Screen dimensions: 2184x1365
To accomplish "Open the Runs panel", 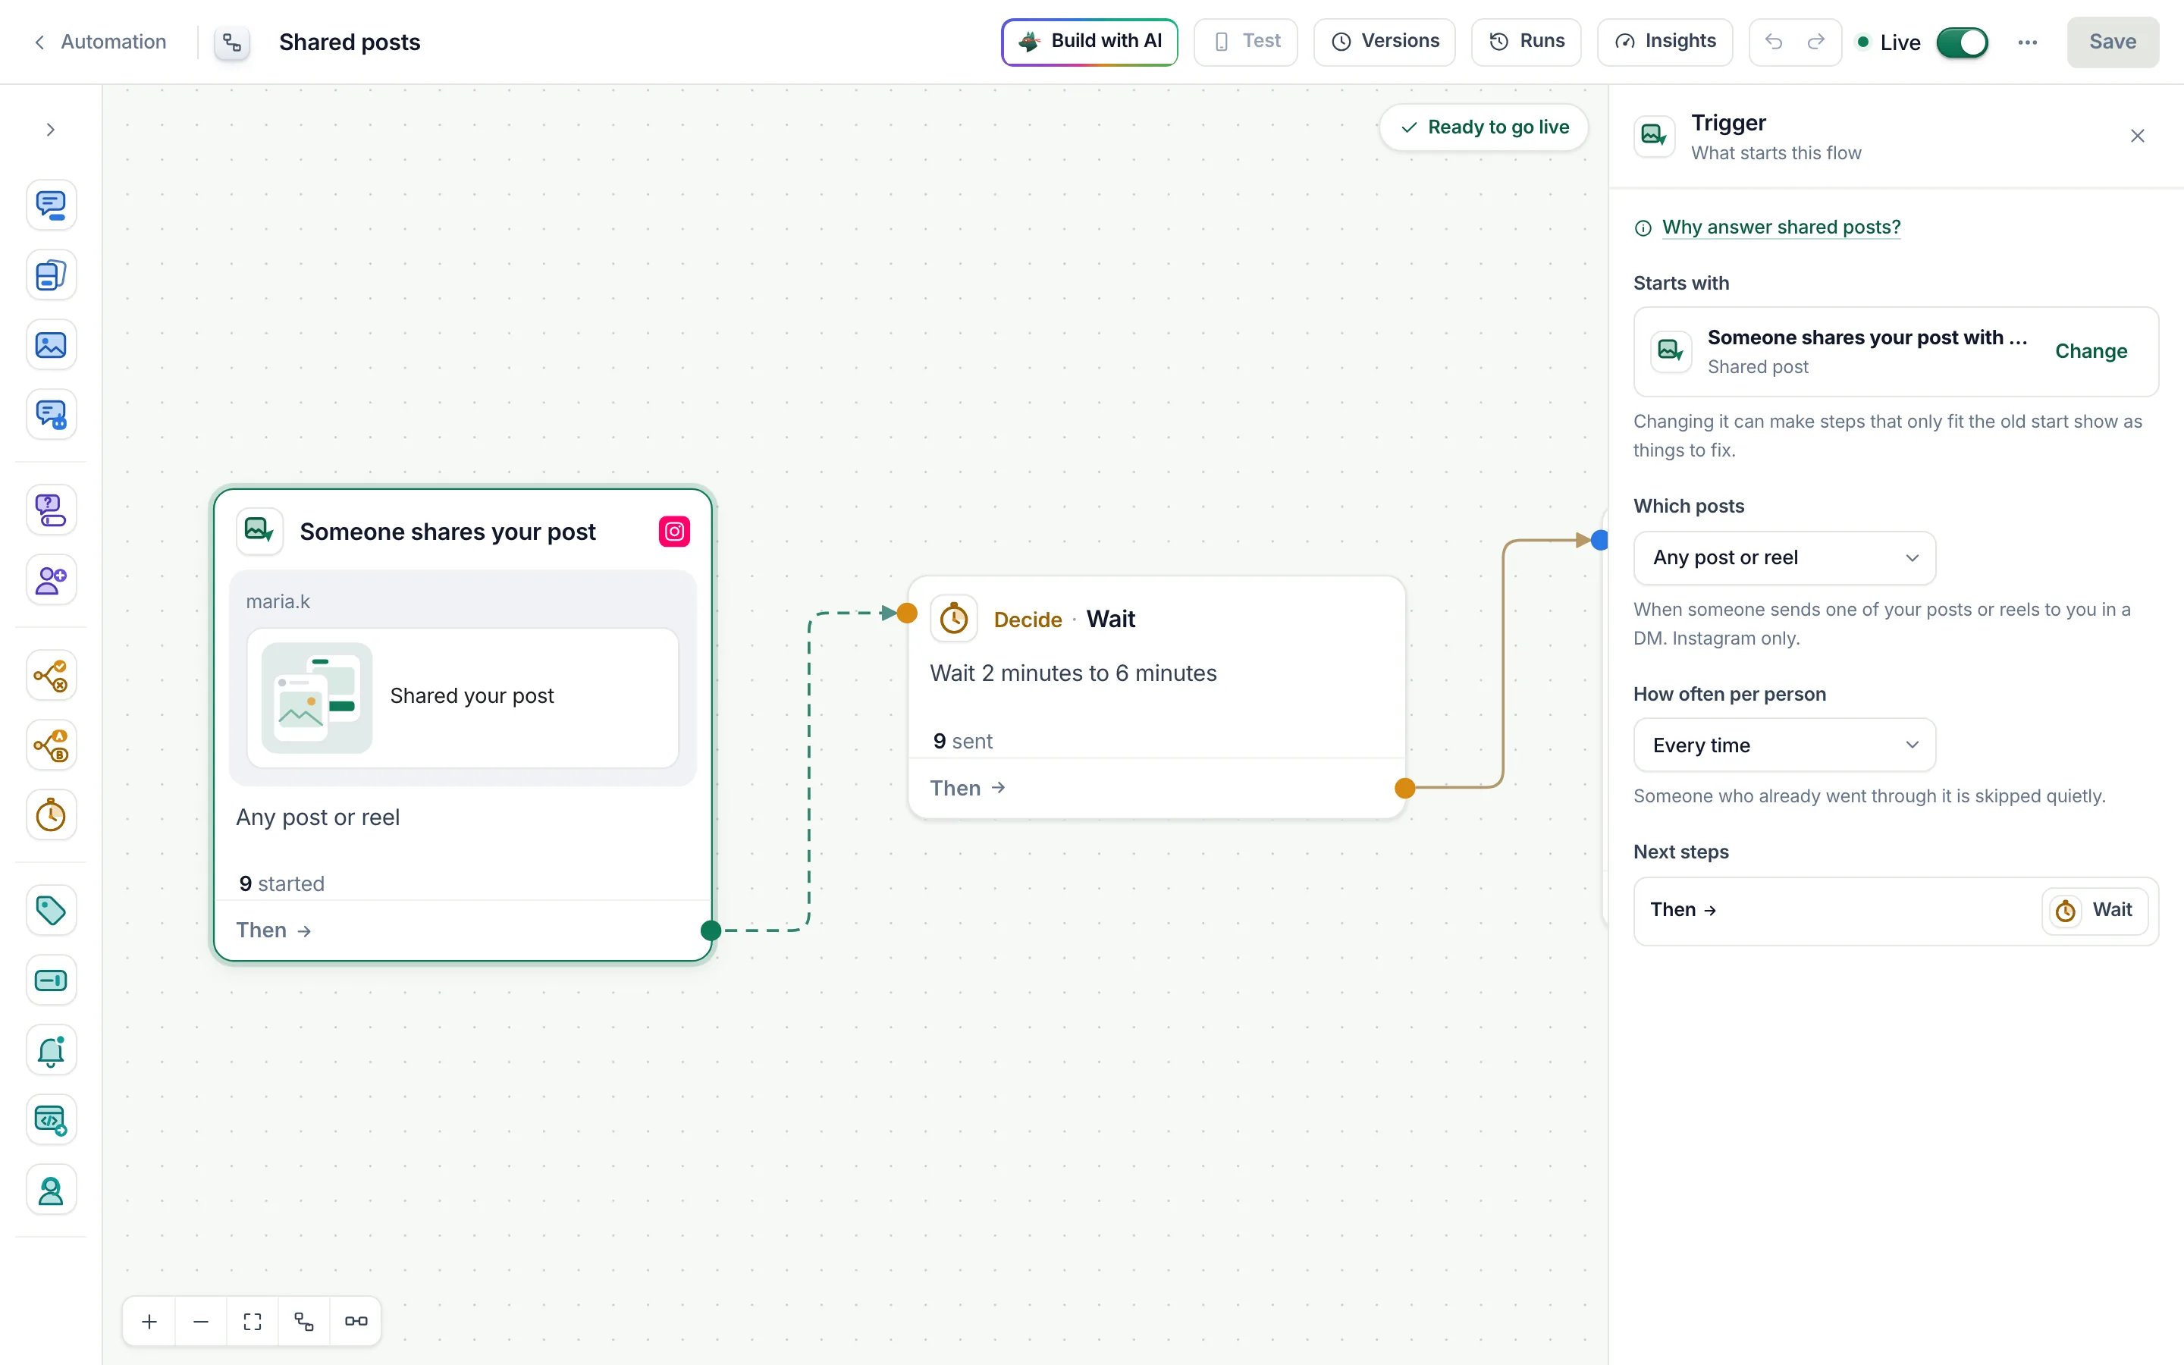I will [1526, 42].
